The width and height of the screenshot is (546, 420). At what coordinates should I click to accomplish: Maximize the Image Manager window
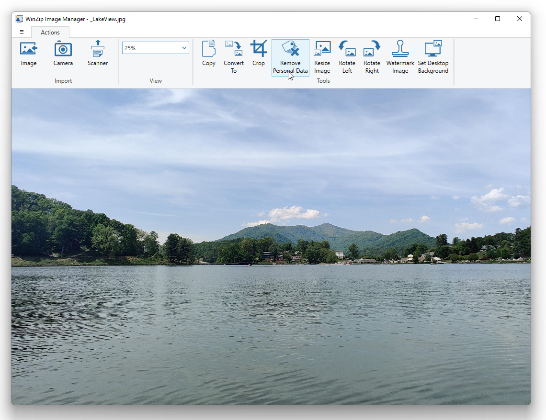tap(498, 19)
